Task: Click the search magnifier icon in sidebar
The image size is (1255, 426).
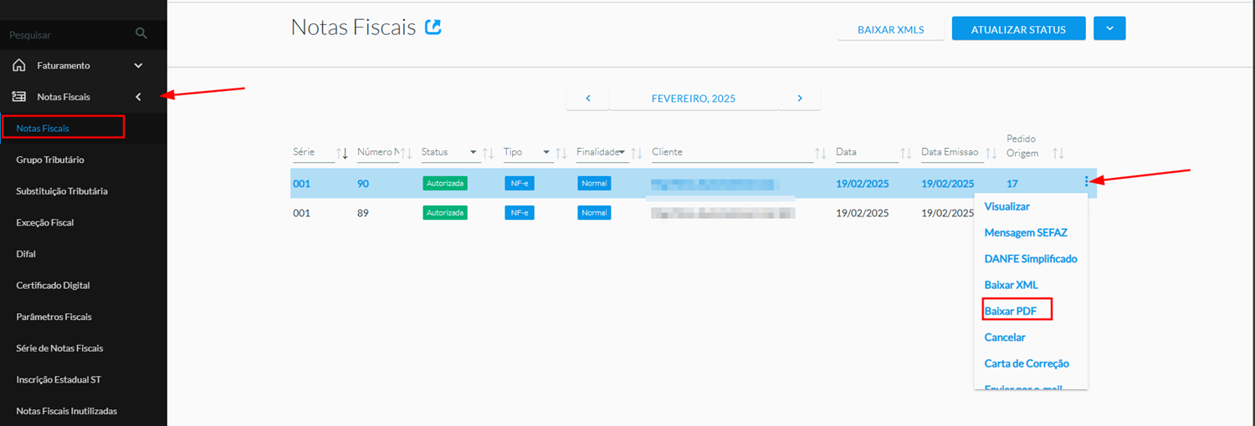Action: click(x=141, y=33)
